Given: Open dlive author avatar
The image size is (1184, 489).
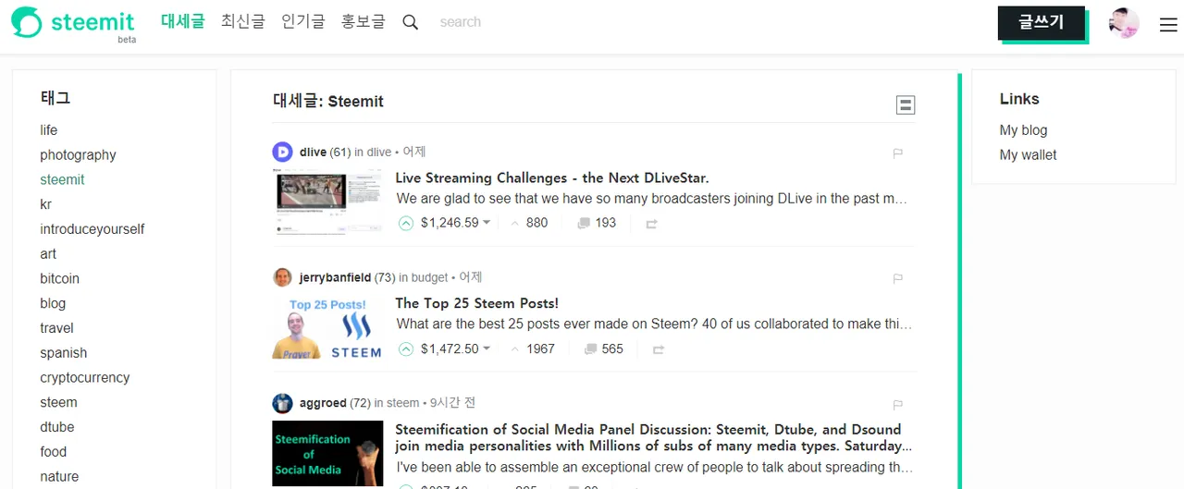Looking at the screenshot, I should click(282, 153).
